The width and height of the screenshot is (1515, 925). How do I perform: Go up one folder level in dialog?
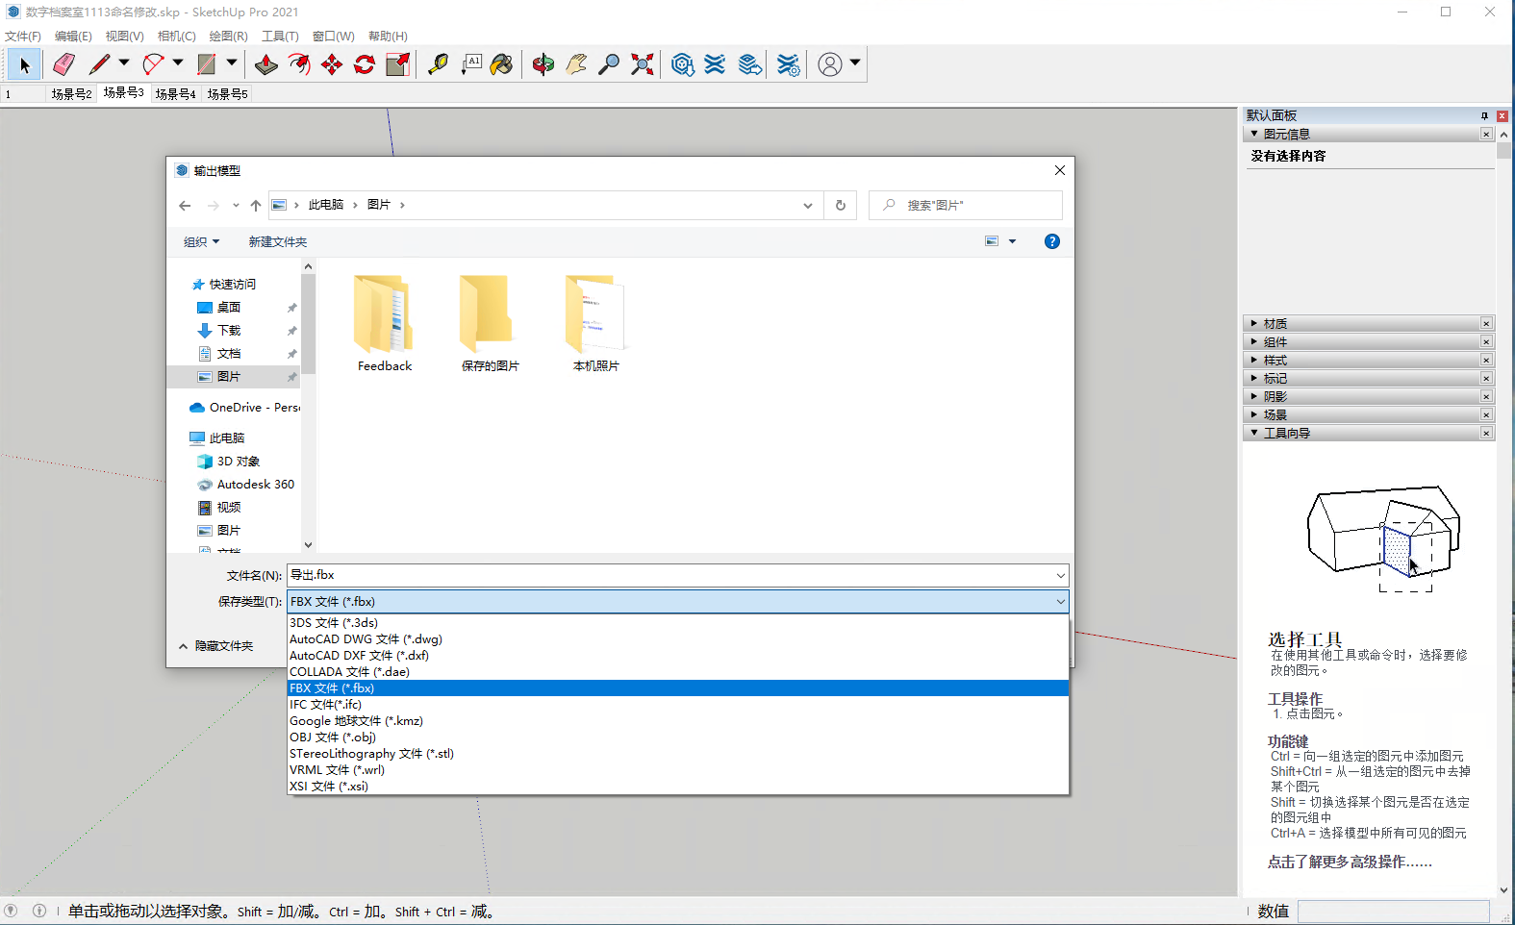(256, 205)
